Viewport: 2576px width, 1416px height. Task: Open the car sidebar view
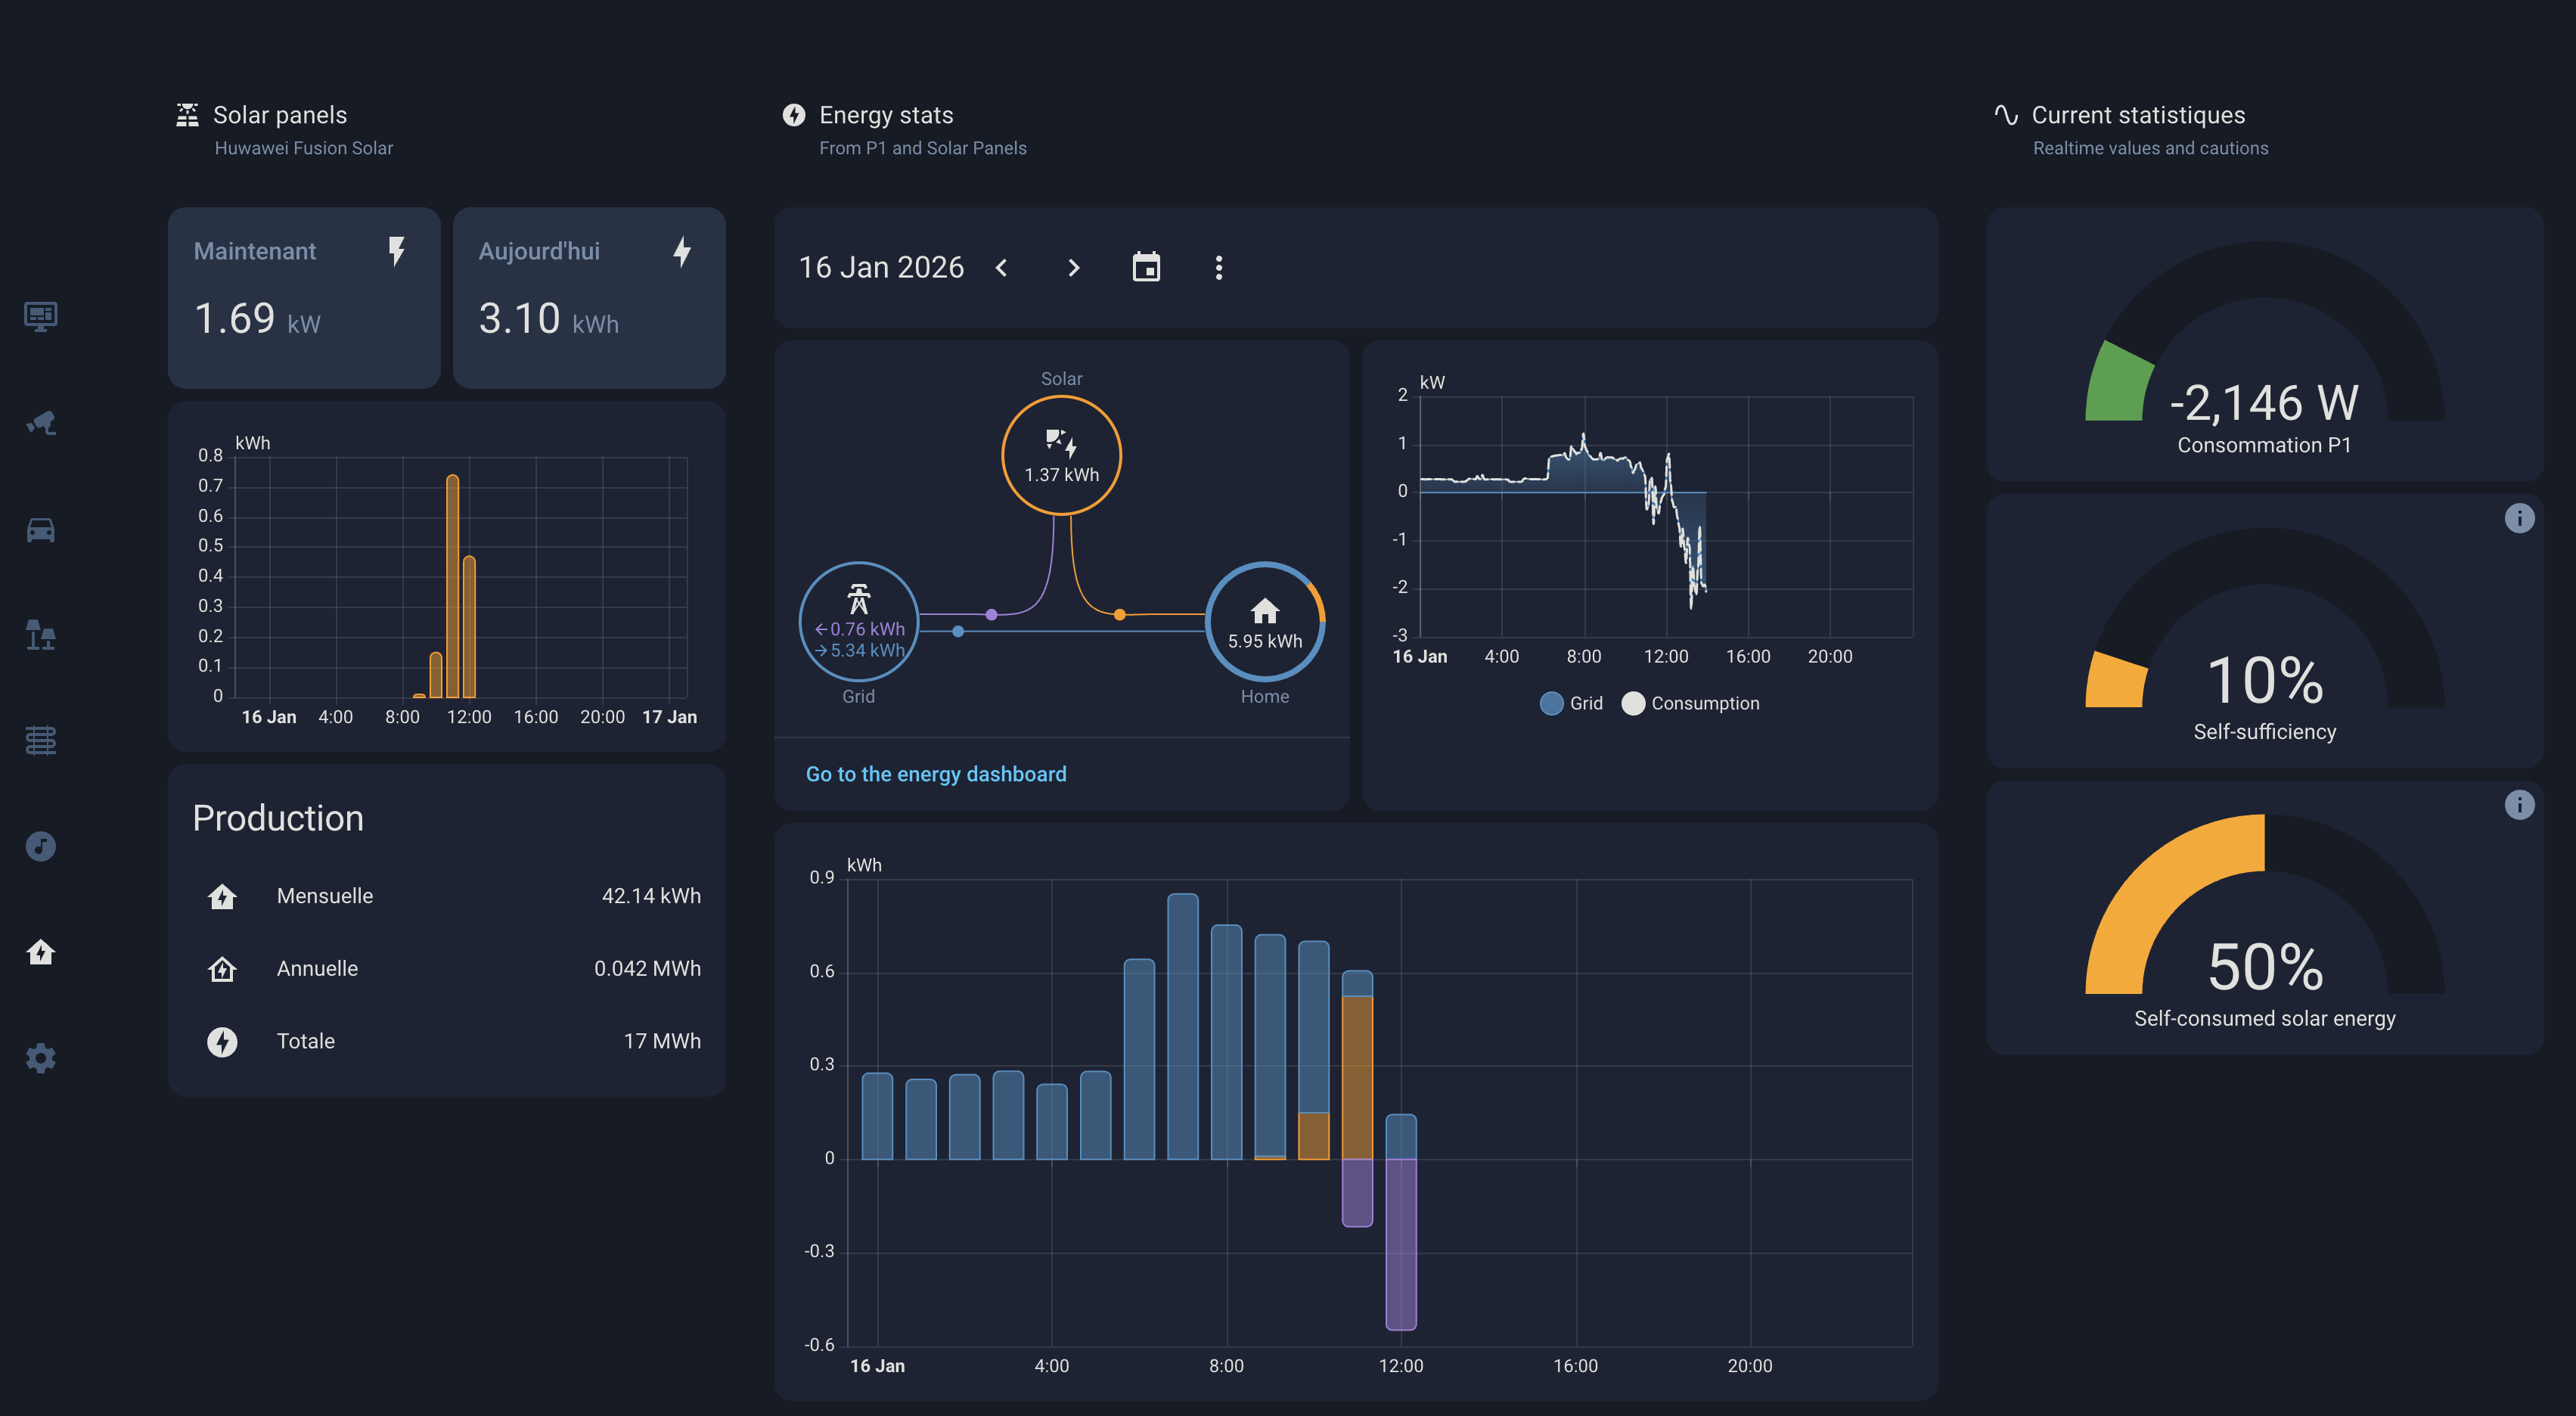40,529
